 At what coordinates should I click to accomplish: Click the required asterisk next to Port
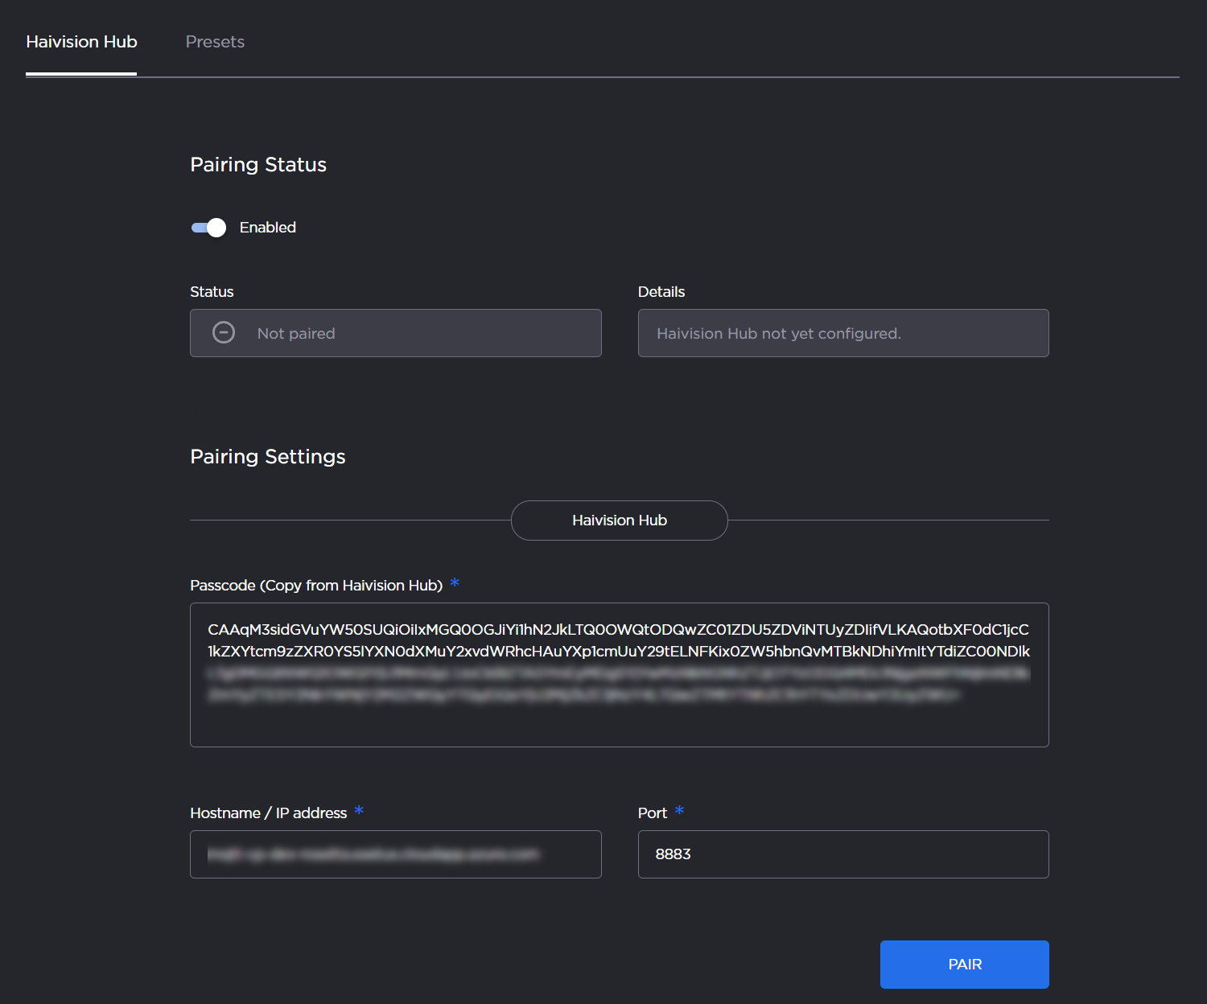(x=679, y=811)
